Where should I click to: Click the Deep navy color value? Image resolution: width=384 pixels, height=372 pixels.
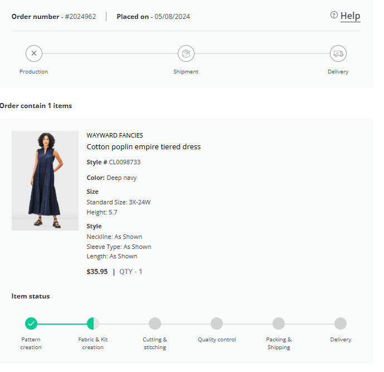121,178
